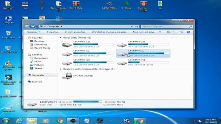This screenshot has width=221, height=124.
Task: Open Videos library
Action: (38, 68)
